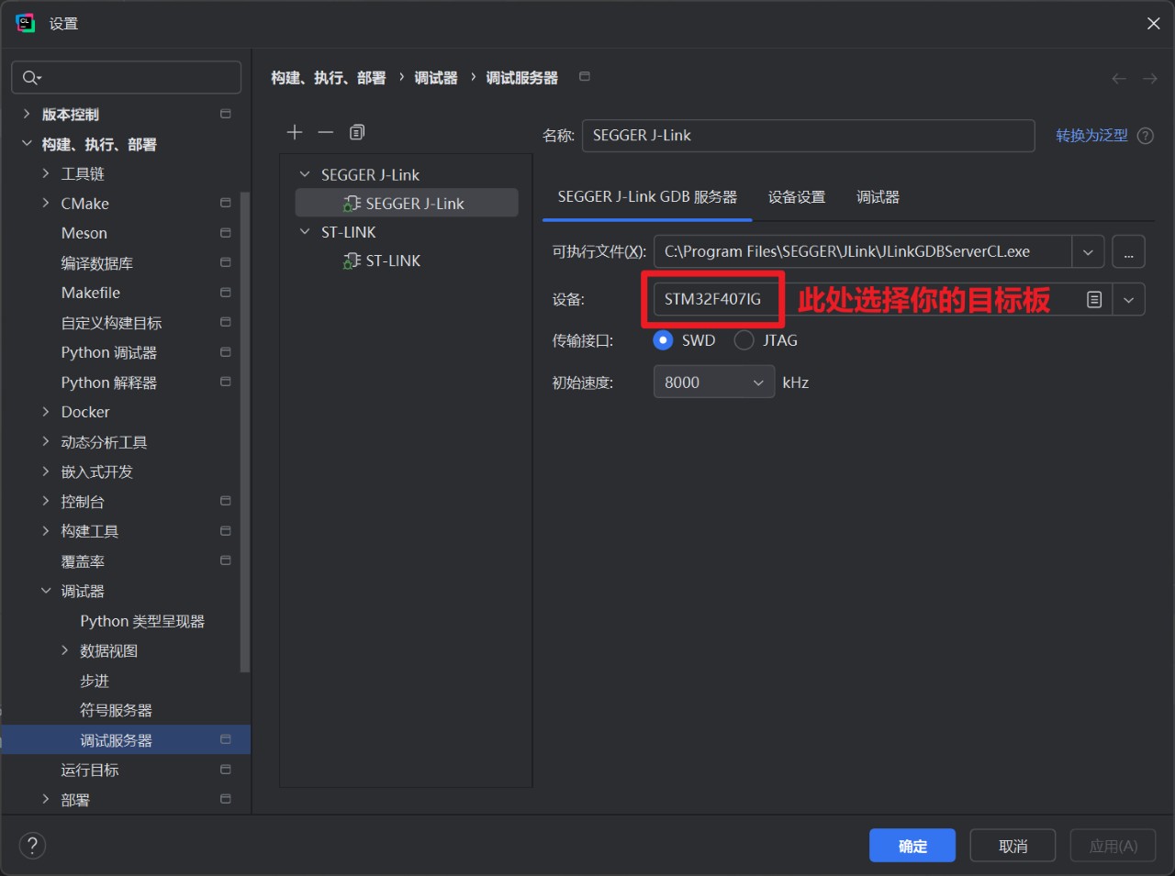This screenshot has width=1175, height=876.
Task: Collapse the 构建、执行、部署 section
Action: [27, 144]
